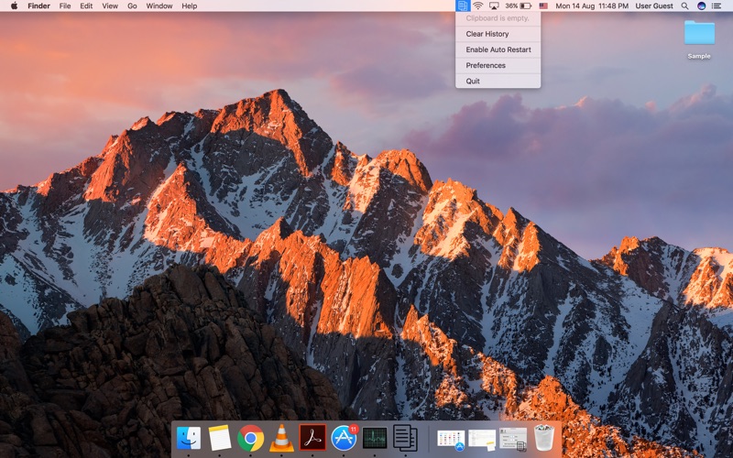Open Finder from the Dock
Image resolution: width=733 pixels, height=458 pixels.
(189, 439)
